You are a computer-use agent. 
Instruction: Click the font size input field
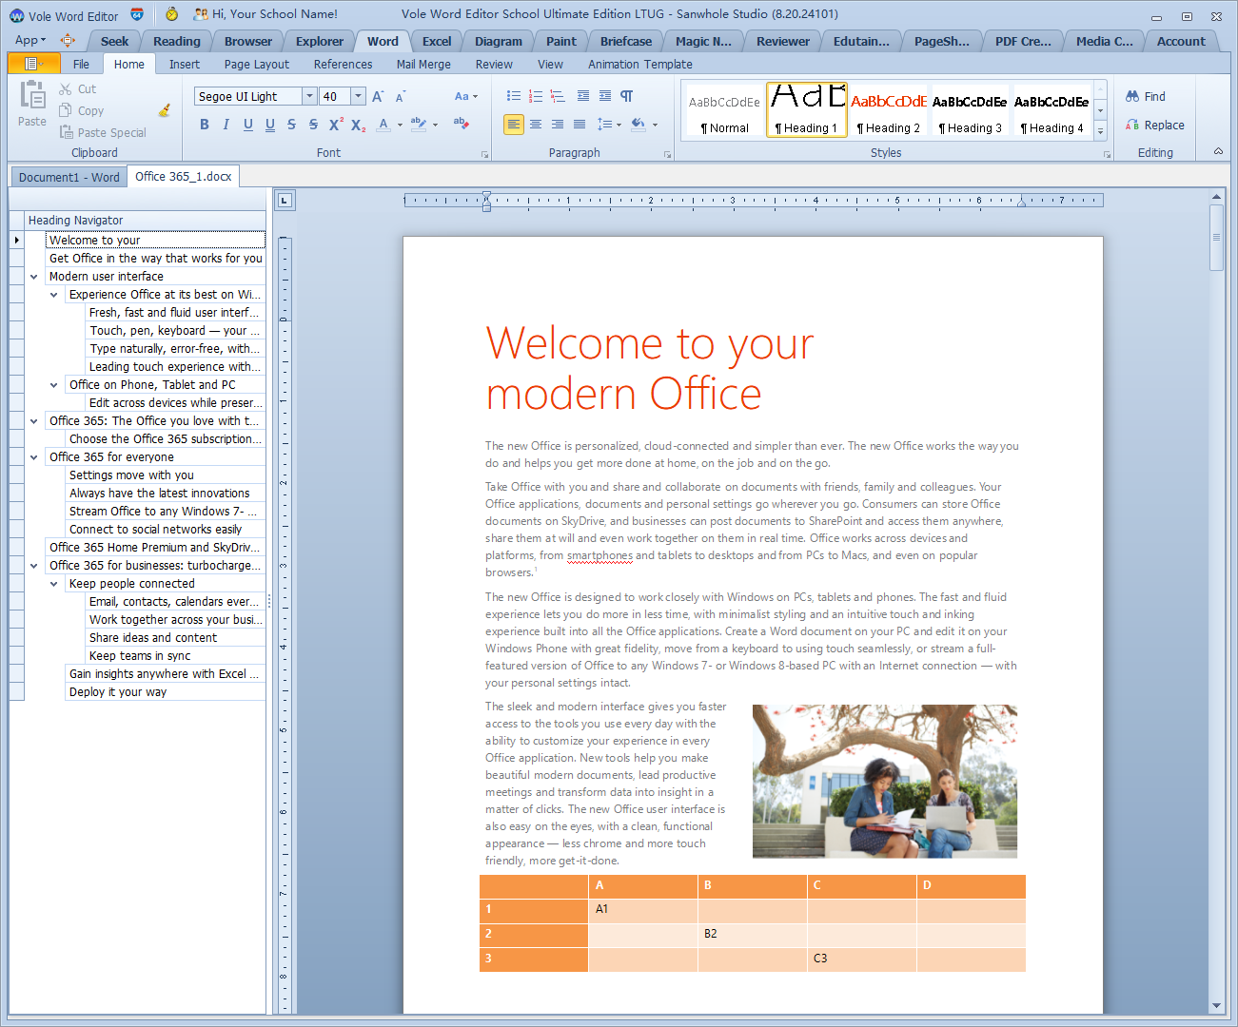point(335,96)
